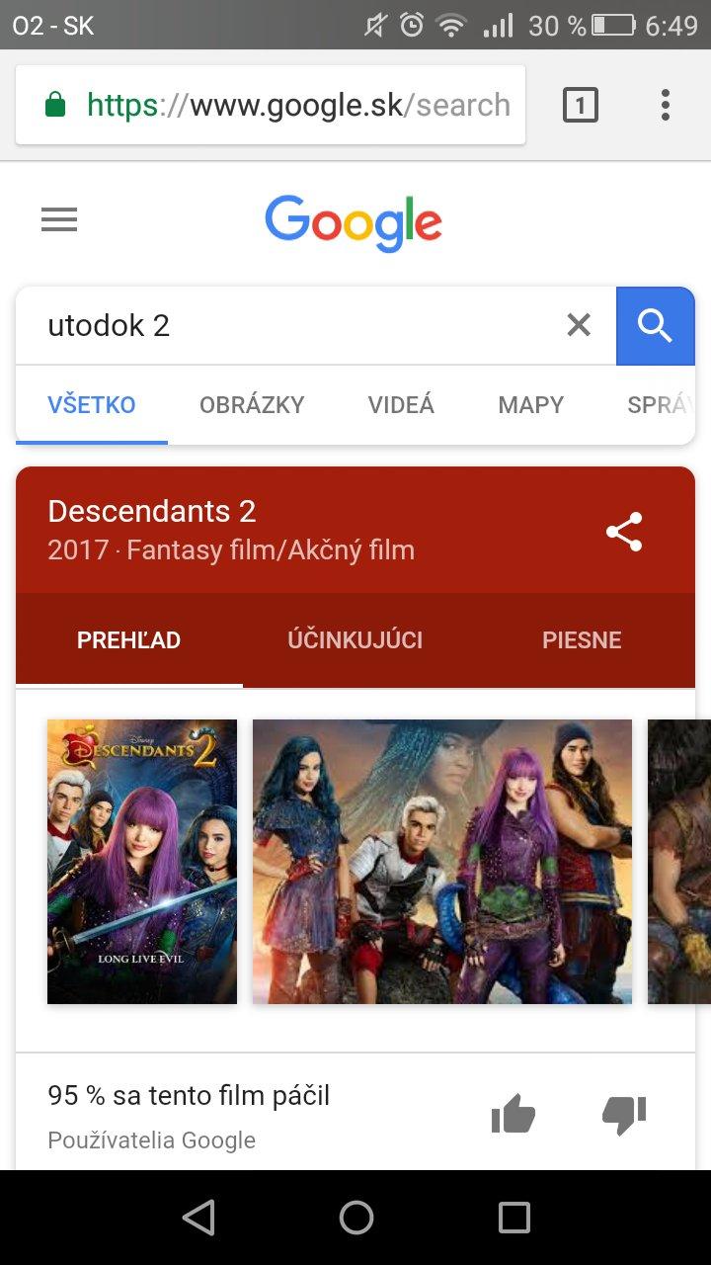The image size is (711, 1265).
Task: Open the PIESNE songs tab
Action: pos(582,640)
